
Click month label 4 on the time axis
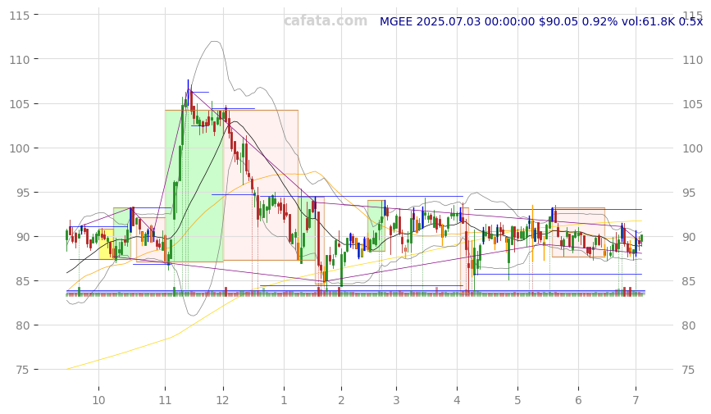click(457, 400)
